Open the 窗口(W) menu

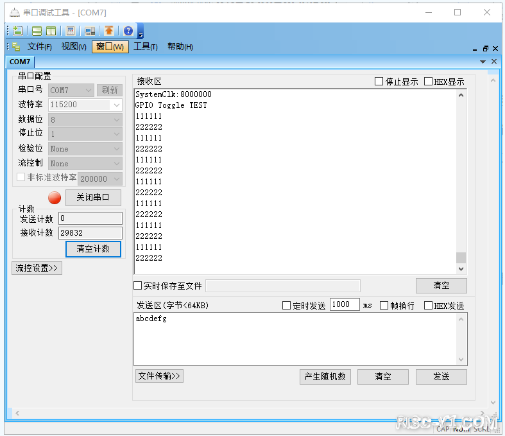click(110, 47)
